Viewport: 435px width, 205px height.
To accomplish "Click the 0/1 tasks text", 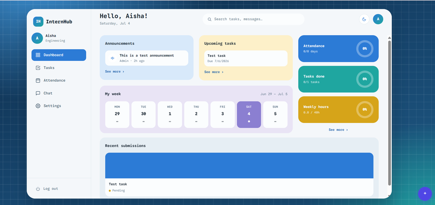I will pos(311,82).
